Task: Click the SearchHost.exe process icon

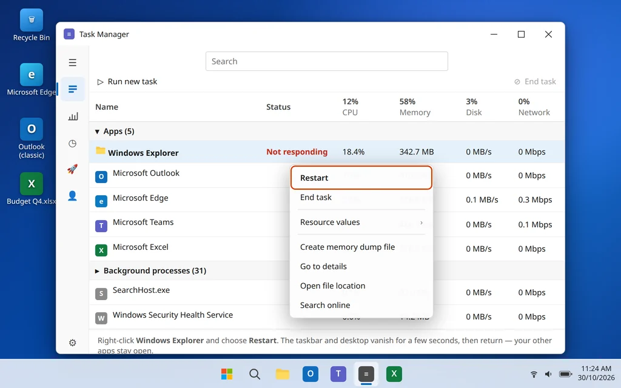Action: (101, 294)
